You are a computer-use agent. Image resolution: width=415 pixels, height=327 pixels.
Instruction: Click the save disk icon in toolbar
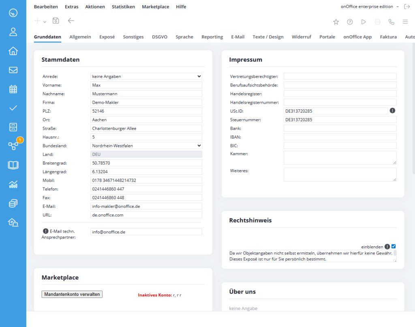tap(56, 21)
